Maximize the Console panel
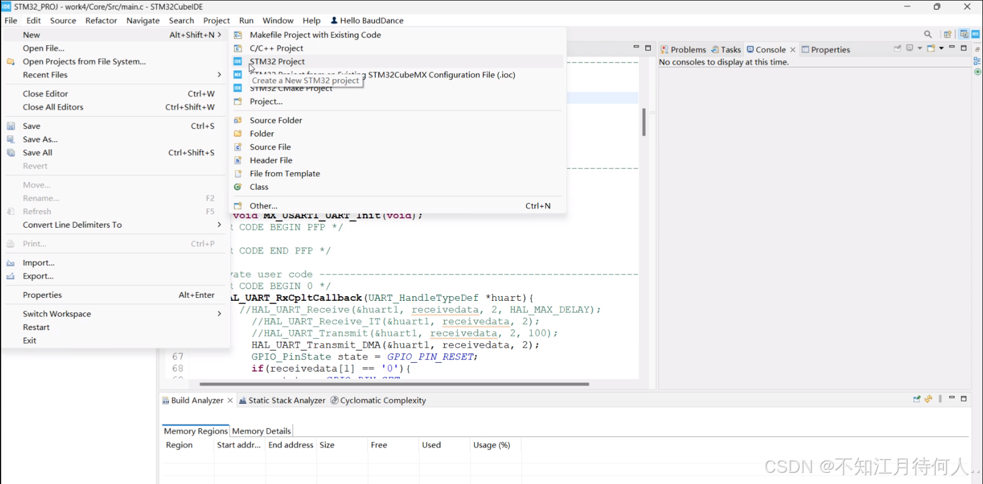Viewport: 983px width, 484px height. [x=964, y=48]
